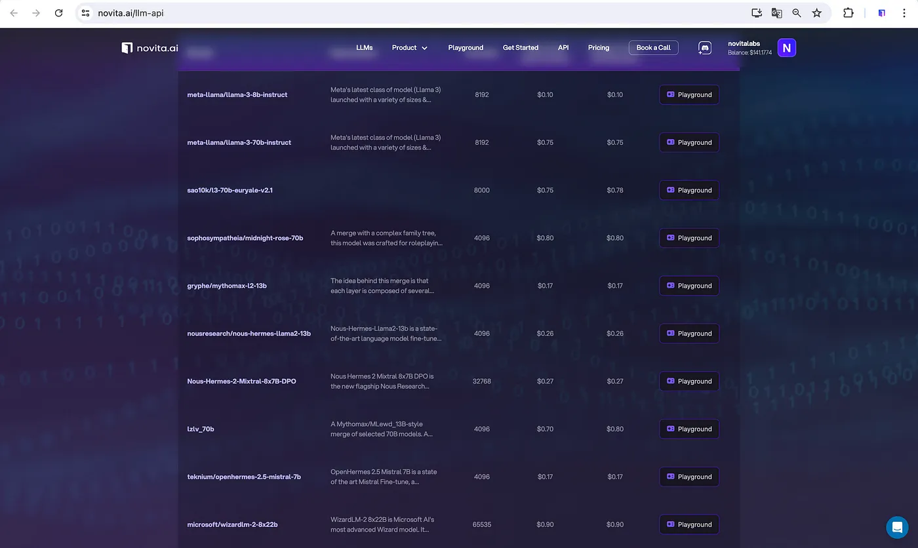Click the $0.78 price for l3-70b-euryale
Screen dimensions: 918x548
click(615, 191)
